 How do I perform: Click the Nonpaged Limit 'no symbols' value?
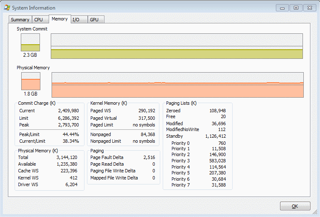coord(144,141)
